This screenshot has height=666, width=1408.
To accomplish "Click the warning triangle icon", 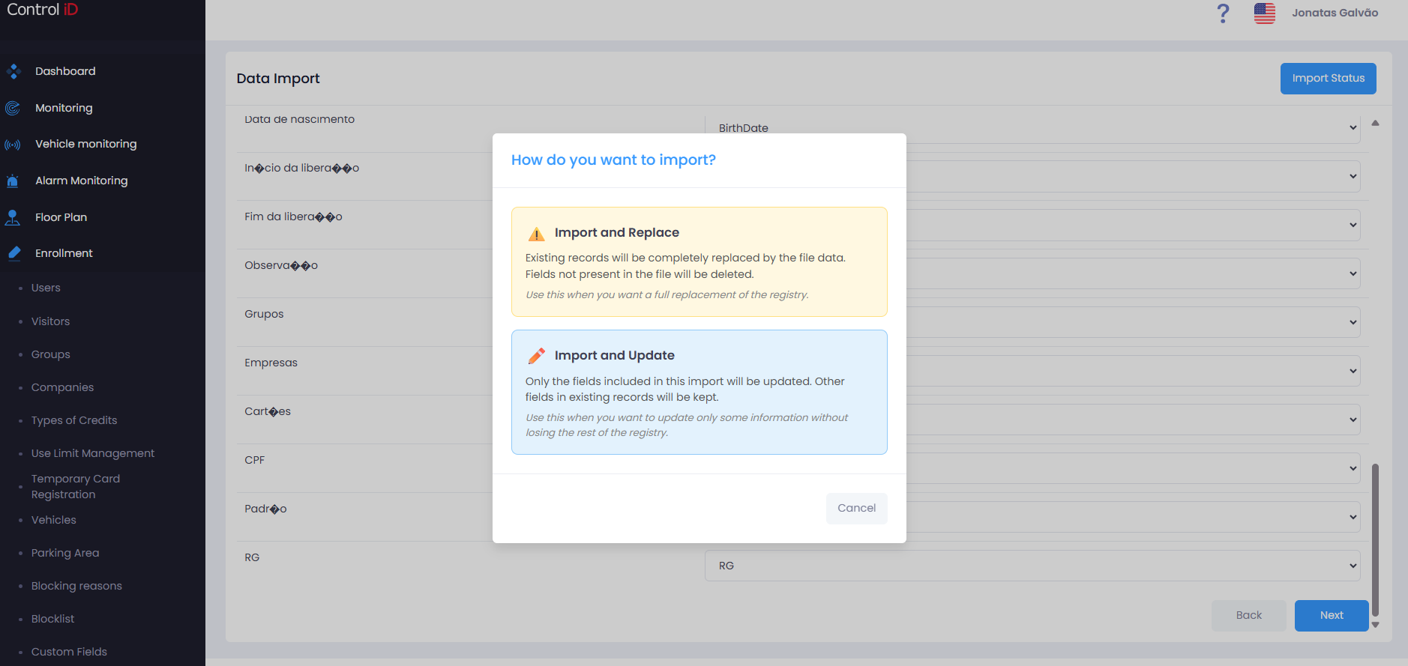I will point(536,234).
